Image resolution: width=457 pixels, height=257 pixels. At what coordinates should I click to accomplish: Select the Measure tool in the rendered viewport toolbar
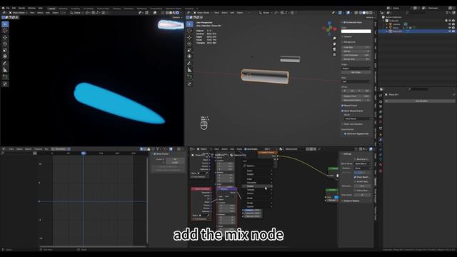coord(5,70)
